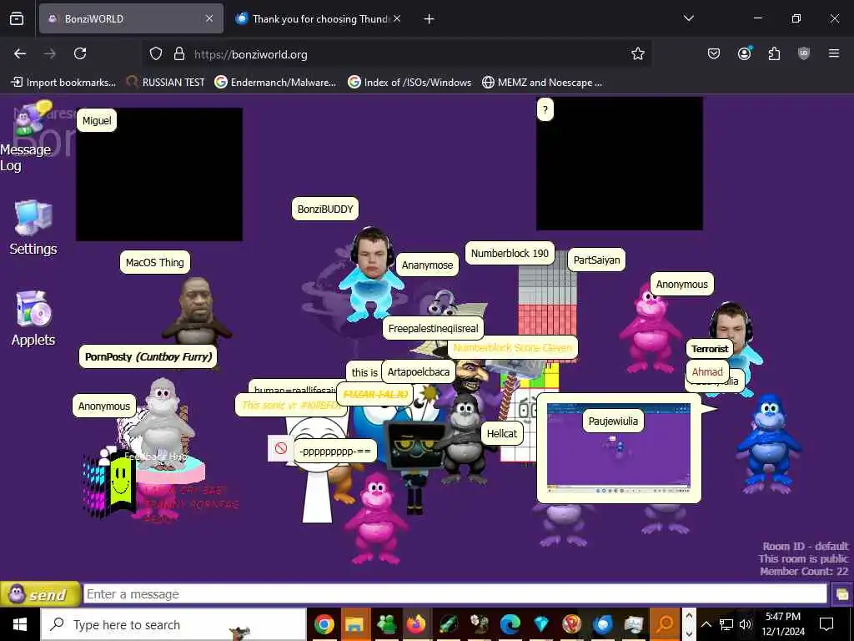854x641 pixels.
Task: Open the Extensions puzzle icon
Action: 774,53
